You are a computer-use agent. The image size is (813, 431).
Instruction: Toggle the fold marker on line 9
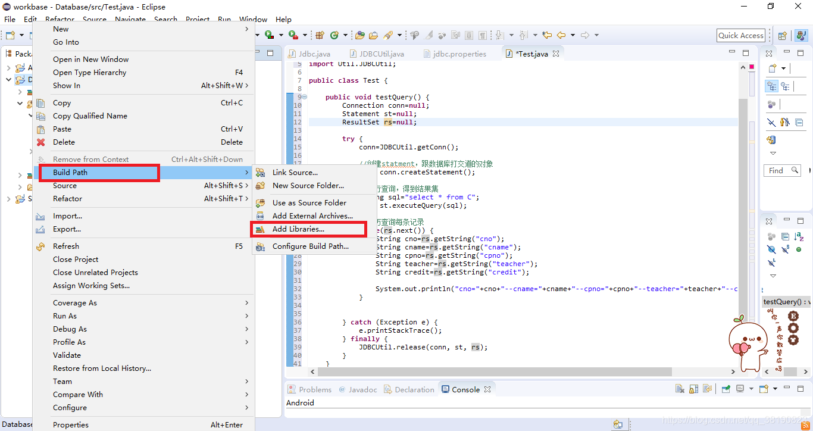pyautogui.click(x=305, y=96)
